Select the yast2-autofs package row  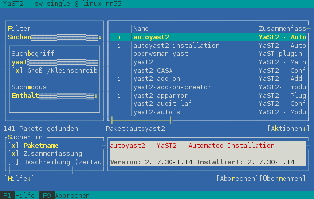208,112
